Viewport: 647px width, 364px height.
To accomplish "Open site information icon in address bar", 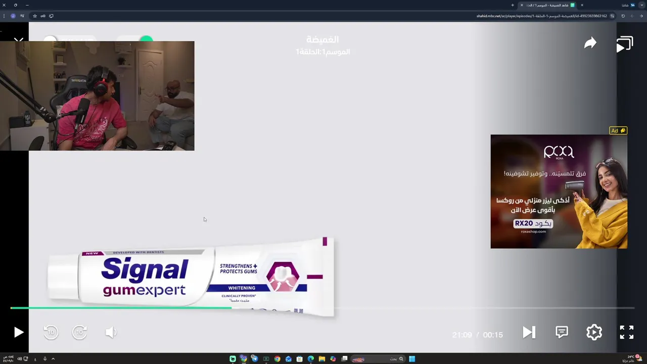I will point(612,16).
